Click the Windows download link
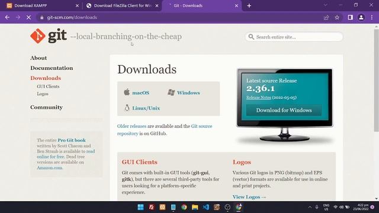Viewport: 379px width, 213px height. 188,93
